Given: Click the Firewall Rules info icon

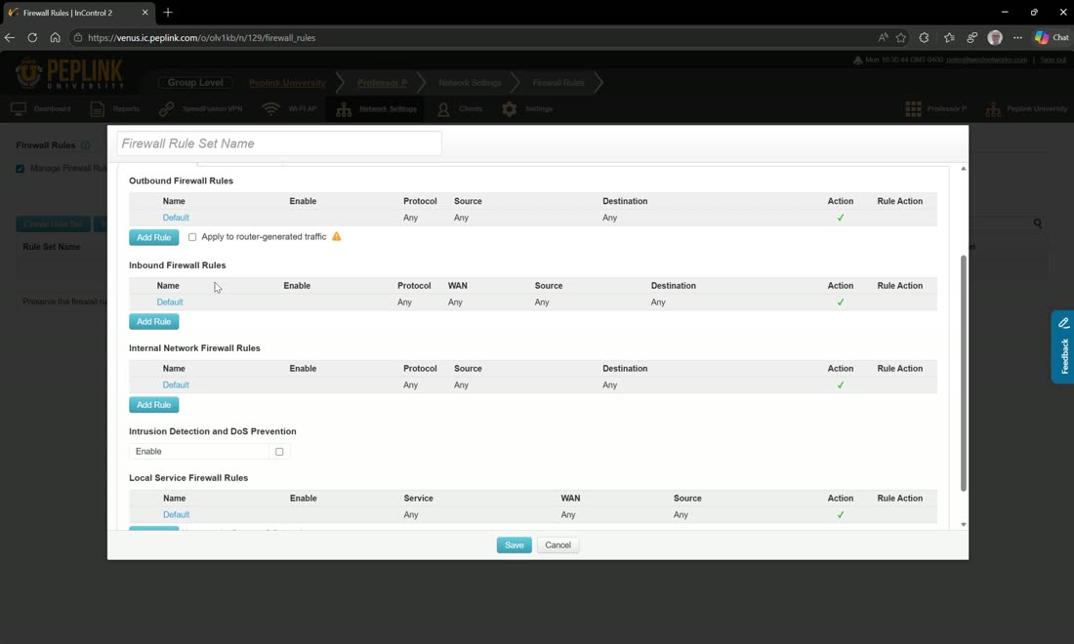Looking at the screenshot, I should coord(86,145).
